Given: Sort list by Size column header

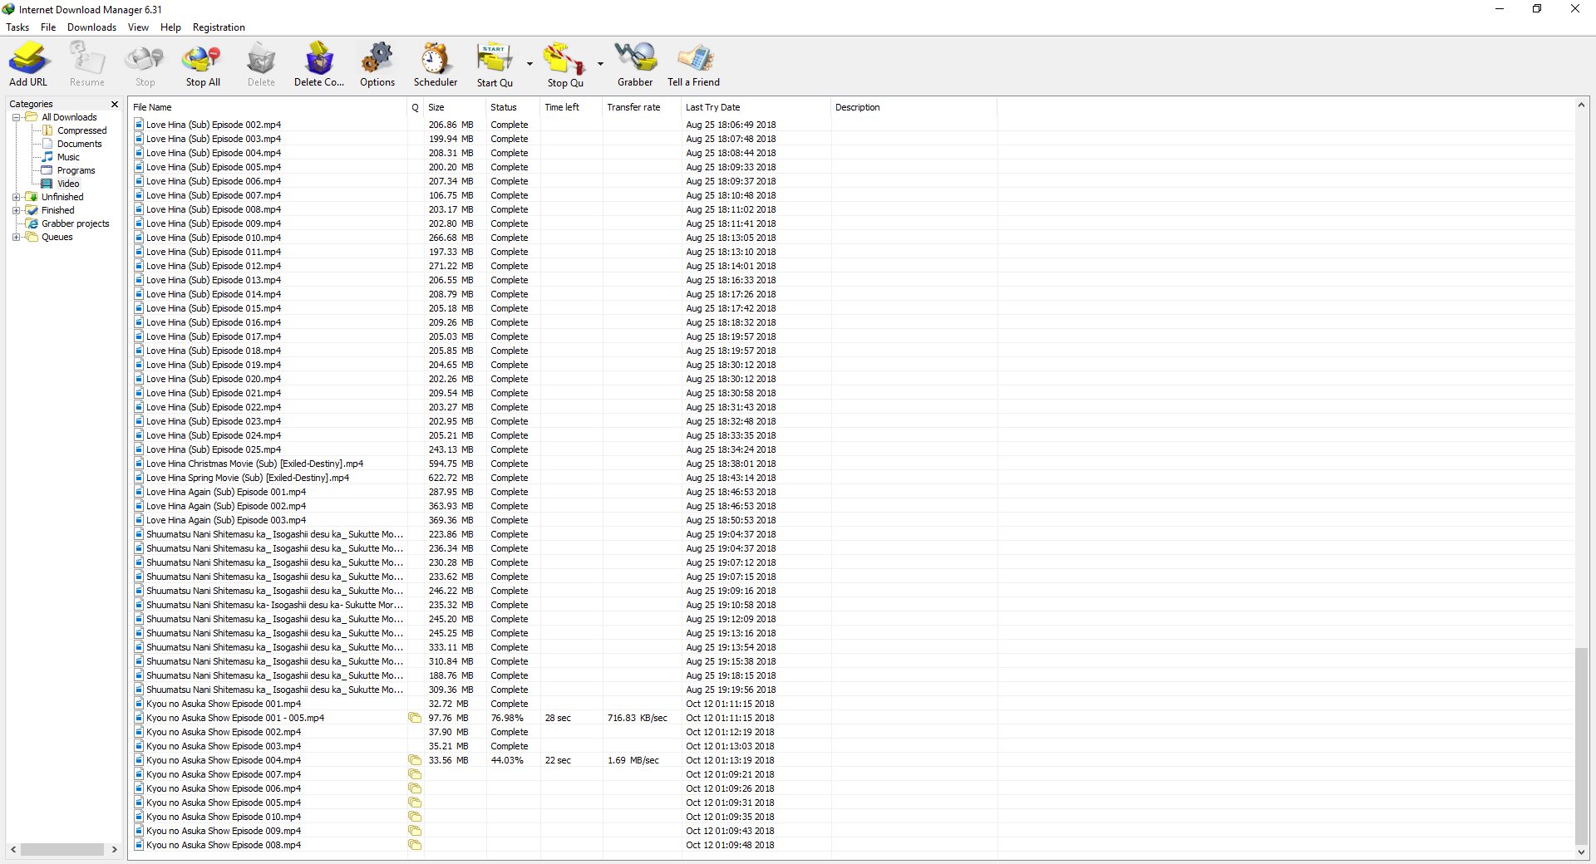Looking at the screenshot, I should point(436,107).
